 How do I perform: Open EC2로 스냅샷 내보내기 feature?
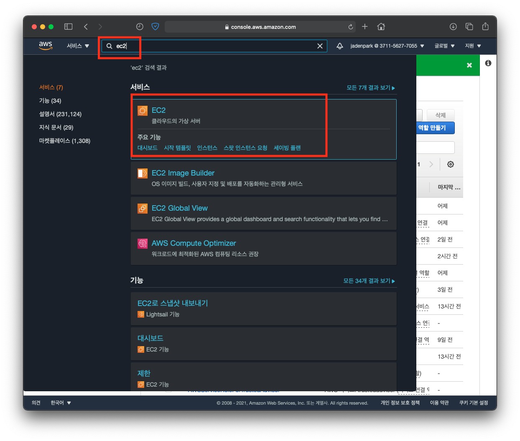coord(173,303)
